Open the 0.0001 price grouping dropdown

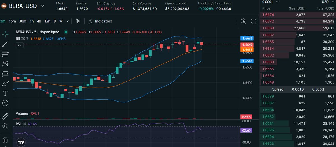pyautogui.click(x=270, y=2)
